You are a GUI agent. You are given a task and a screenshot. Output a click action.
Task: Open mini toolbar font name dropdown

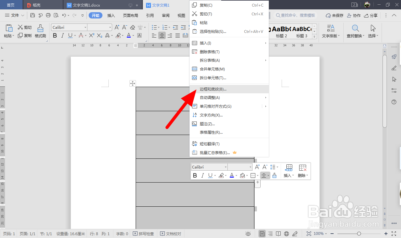[x=226, y=167]
